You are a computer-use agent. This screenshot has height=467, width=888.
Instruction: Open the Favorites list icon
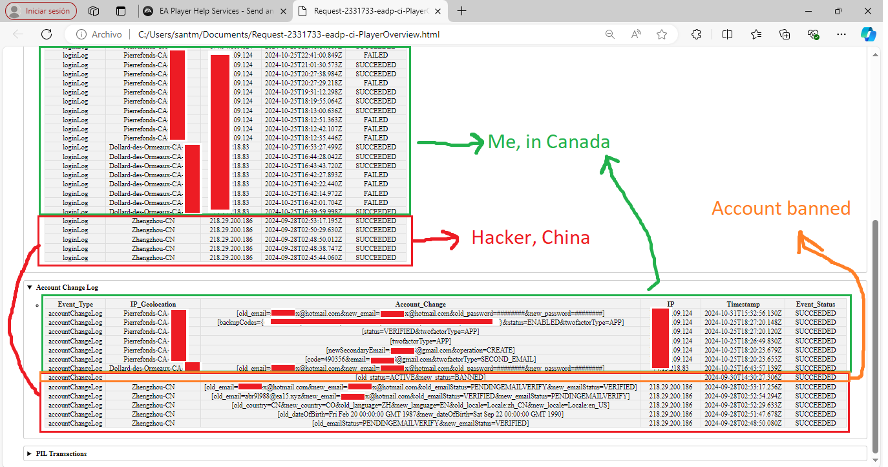click(x=756, y=34)
